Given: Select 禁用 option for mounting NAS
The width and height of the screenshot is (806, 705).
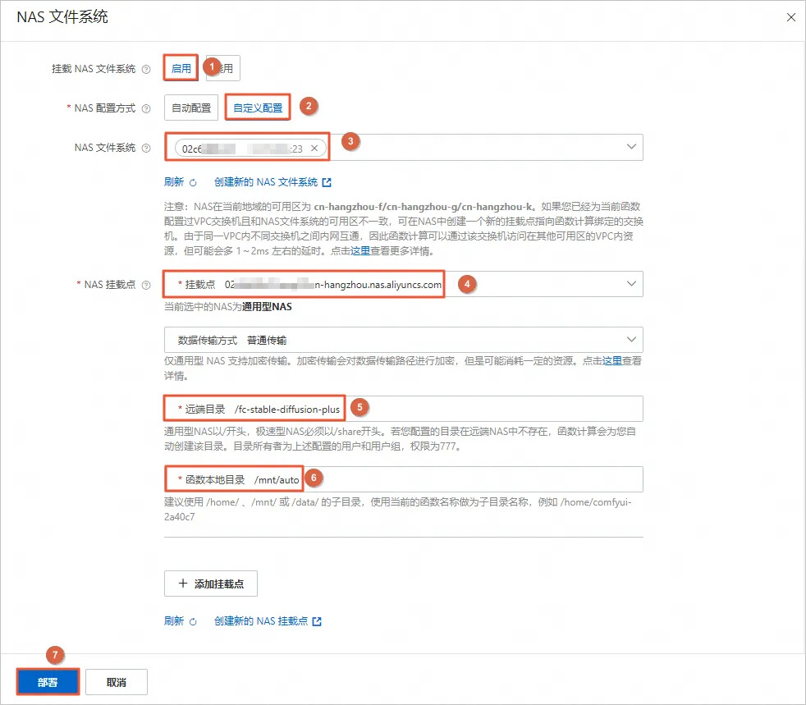Looking at the screenshot, I should pos(223,68).
